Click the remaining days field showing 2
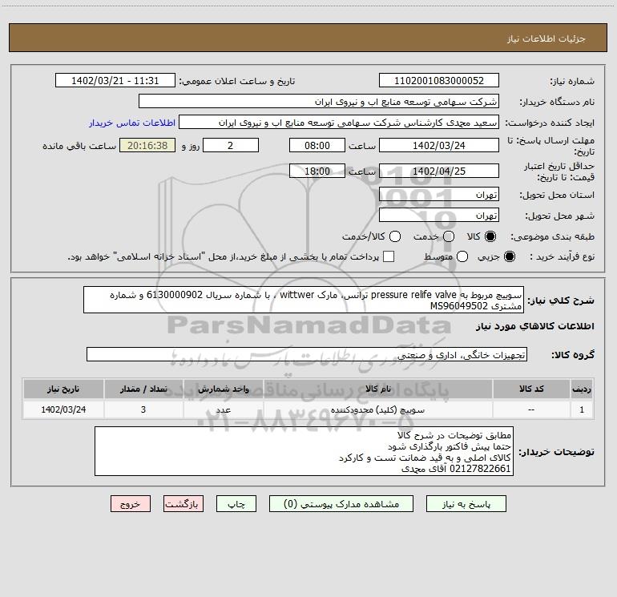Viewport: 617px width, 597px height. tap(231, 145)
